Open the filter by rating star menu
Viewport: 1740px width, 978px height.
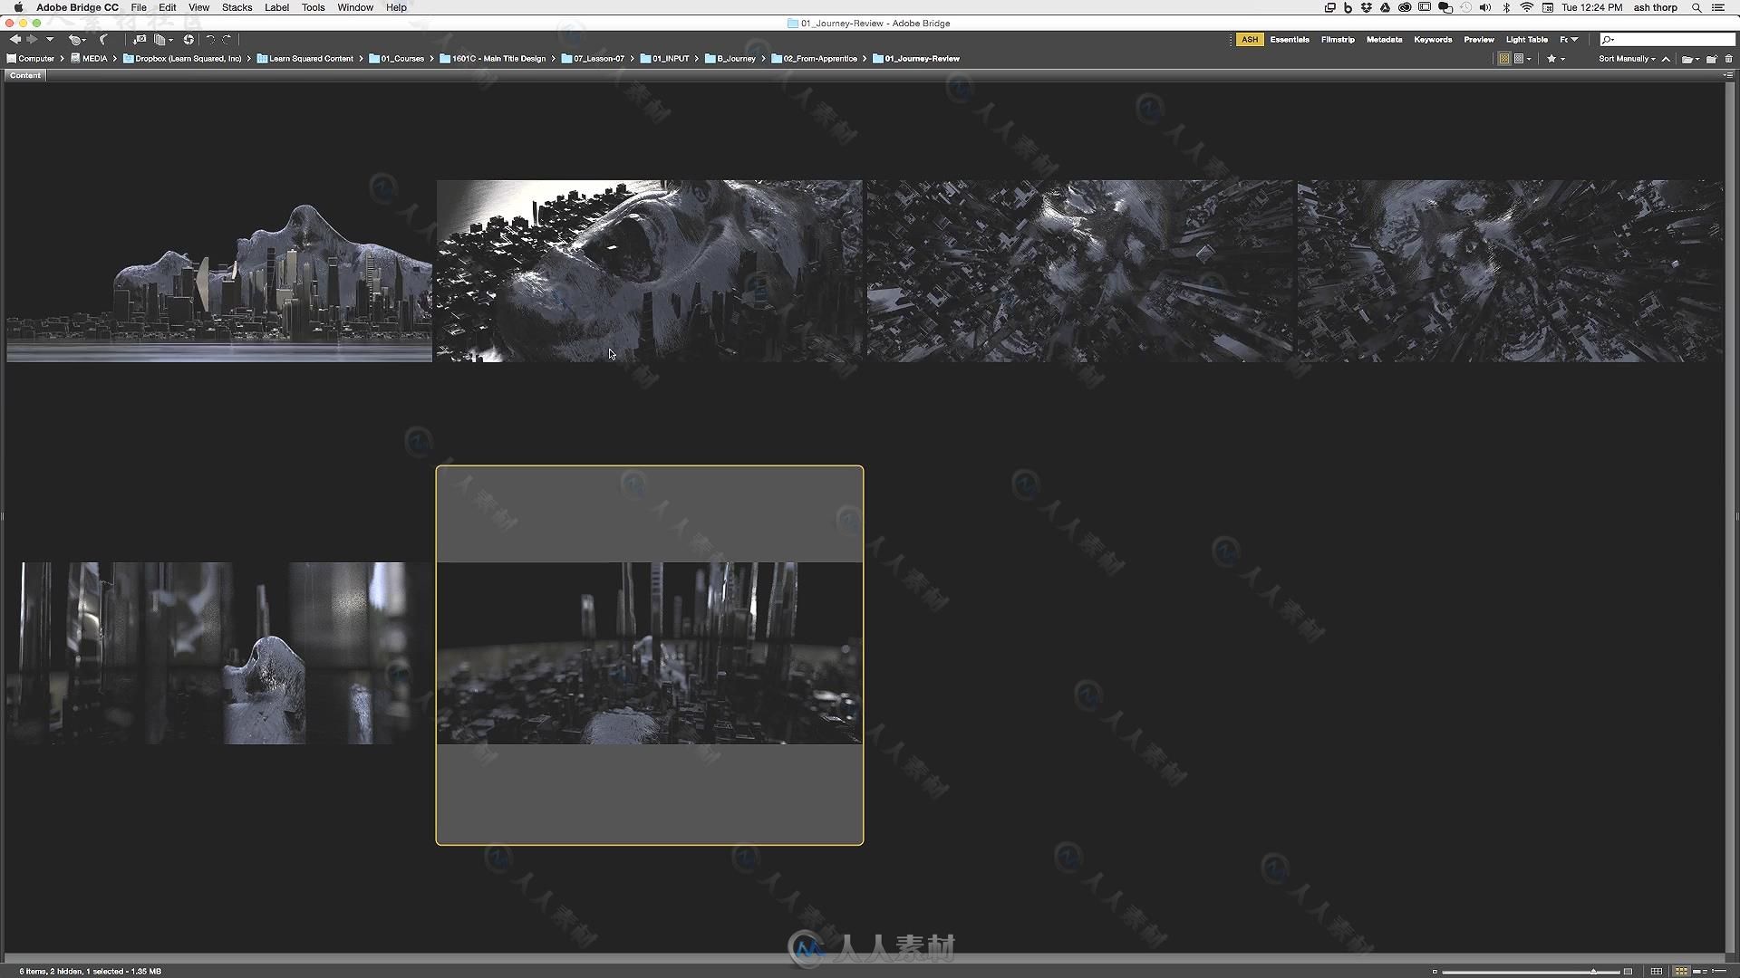click(1555, 59)
